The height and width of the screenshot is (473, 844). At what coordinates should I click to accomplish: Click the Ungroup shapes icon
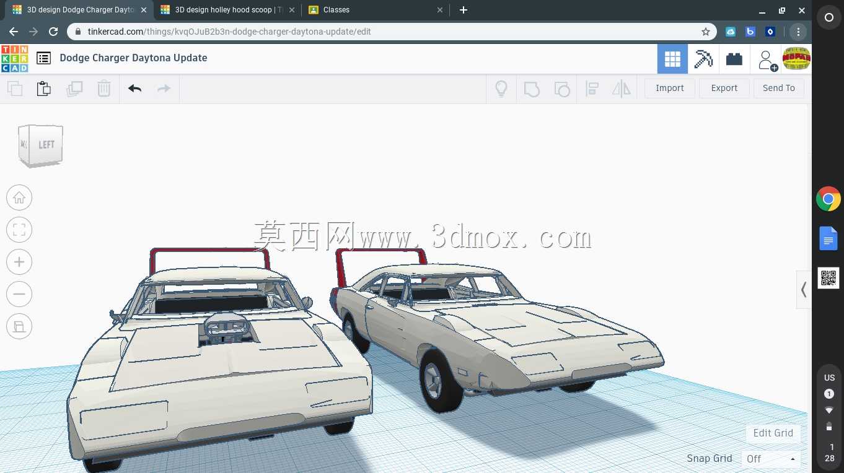pyautogui.click(x=562, y=89)
